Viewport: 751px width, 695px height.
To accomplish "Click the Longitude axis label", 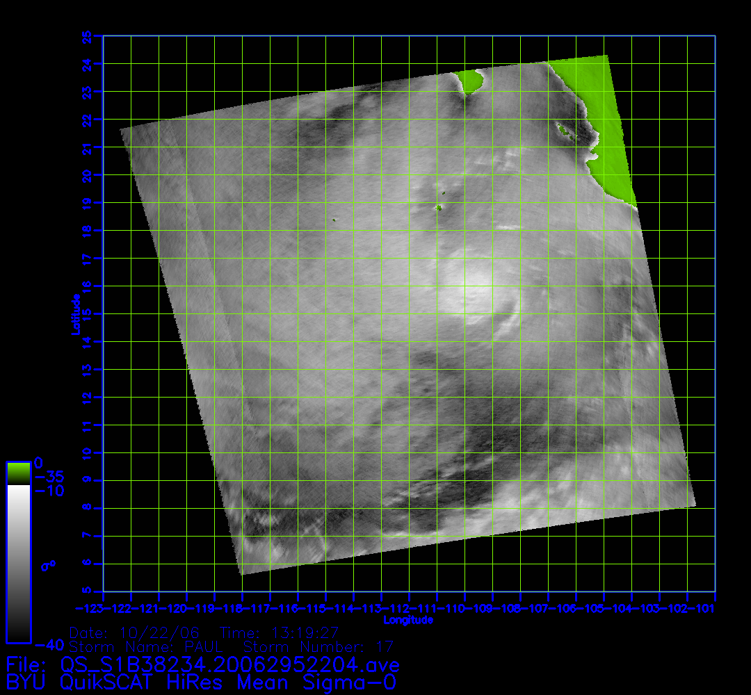I will tap(408, 620).
